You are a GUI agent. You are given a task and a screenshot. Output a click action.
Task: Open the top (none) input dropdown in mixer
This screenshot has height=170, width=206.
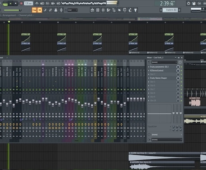pyautogui.click(x=164, y=62)
